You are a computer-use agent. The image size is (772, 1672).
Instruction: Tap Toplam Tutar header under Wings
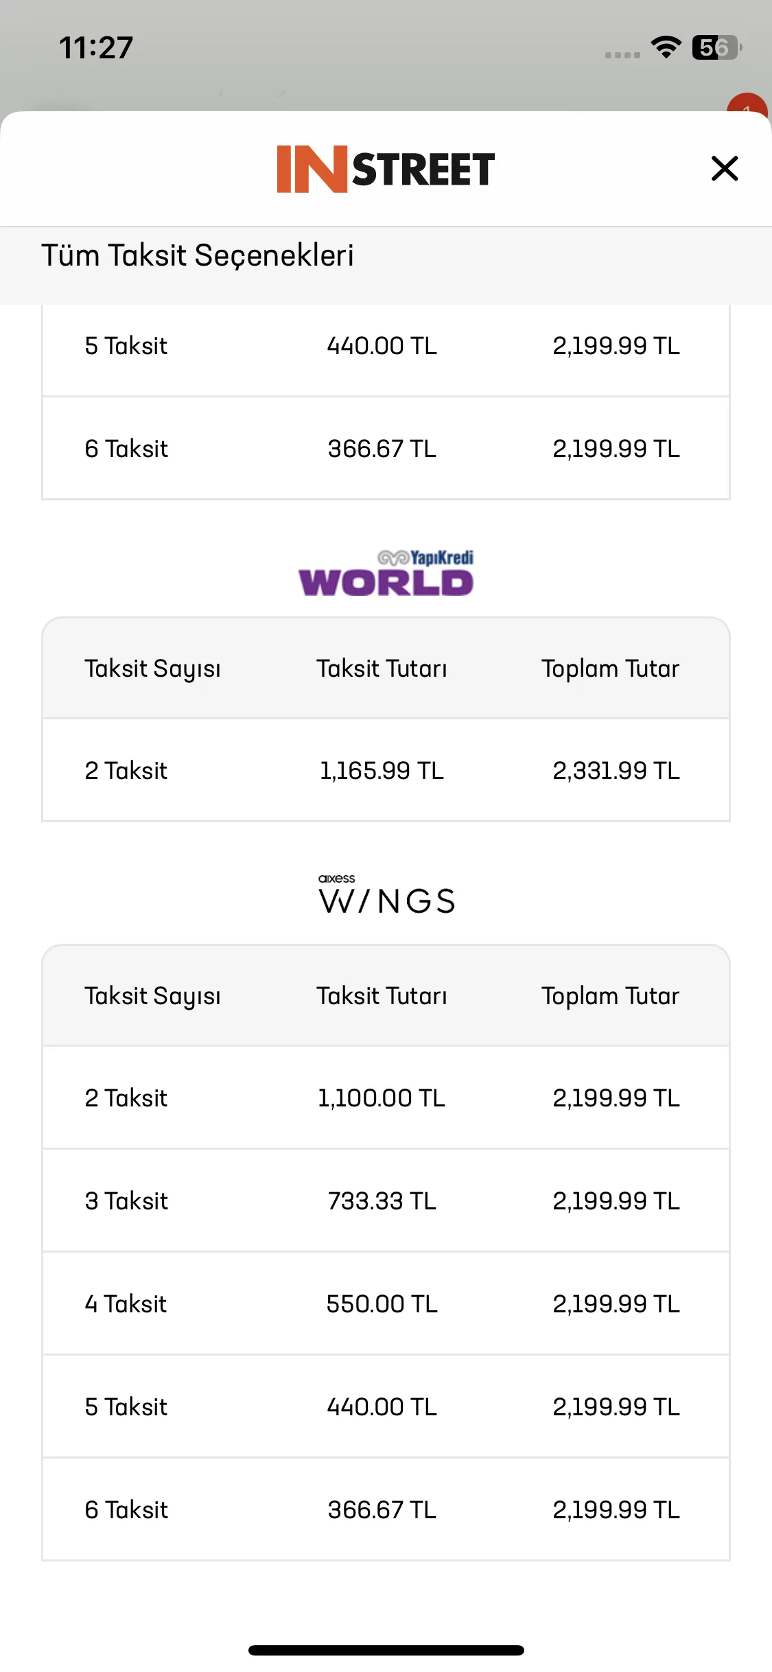coord(611,996)
